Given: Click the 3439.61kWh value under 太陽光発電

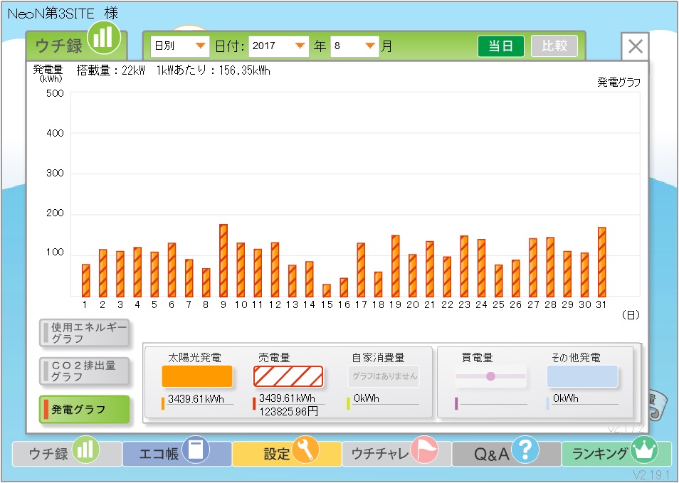Looking at the screenshot, I should coord(196,398).
